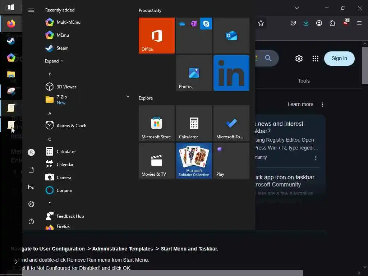Open the Microsoft To Do tile
The image size is (368, 276).
point(231,123)
